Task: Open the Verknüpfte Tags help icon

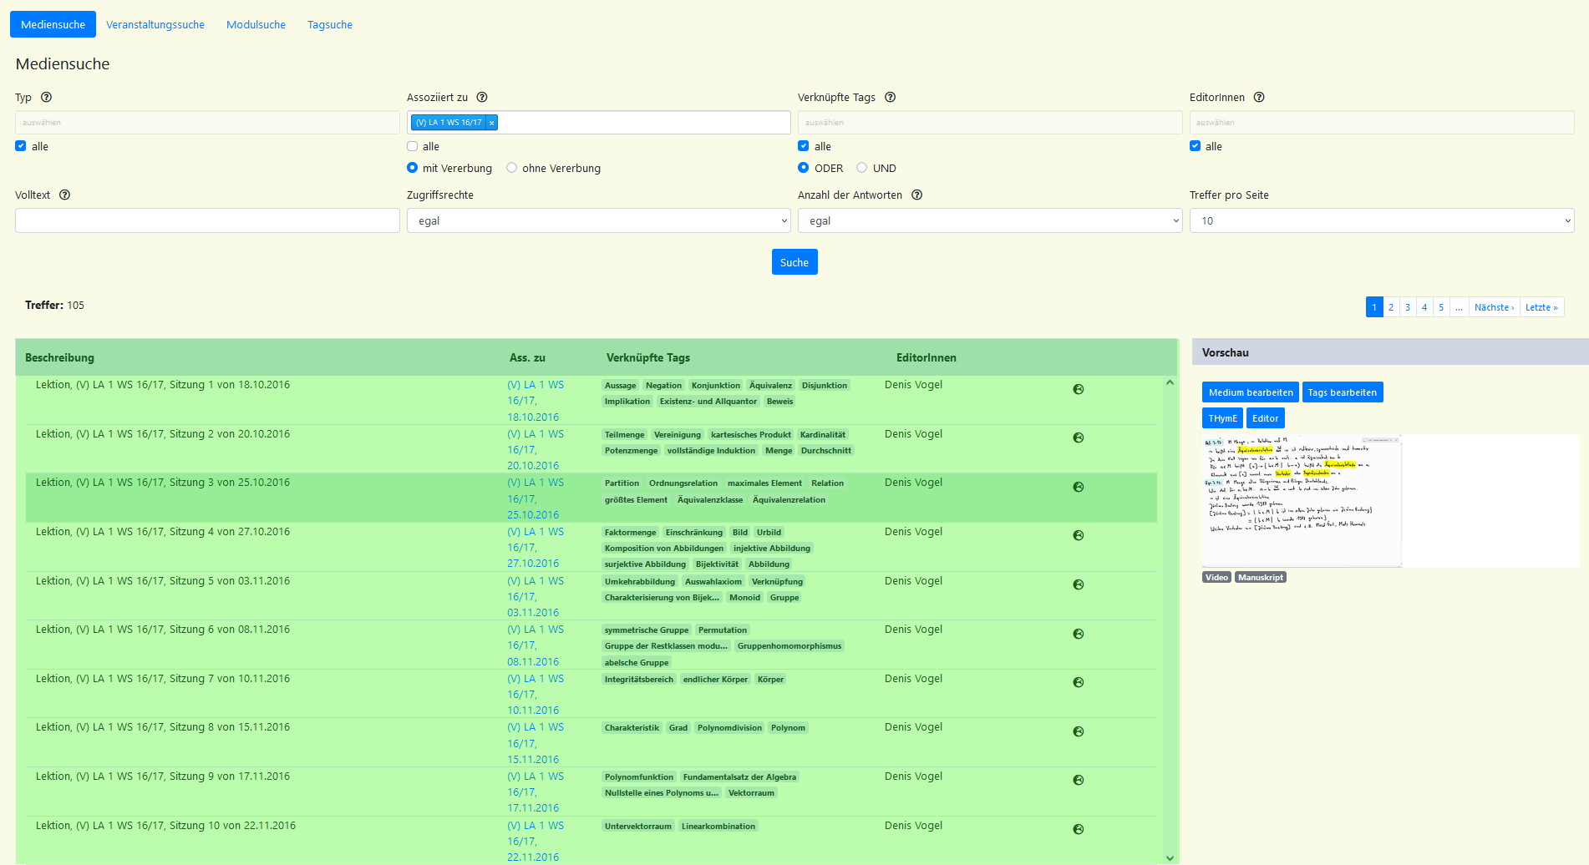Action: click(891, 98)
